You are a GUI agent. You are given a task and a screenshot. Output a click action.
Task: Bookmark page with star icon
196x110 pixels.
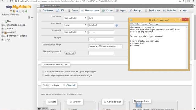point(183,1)
